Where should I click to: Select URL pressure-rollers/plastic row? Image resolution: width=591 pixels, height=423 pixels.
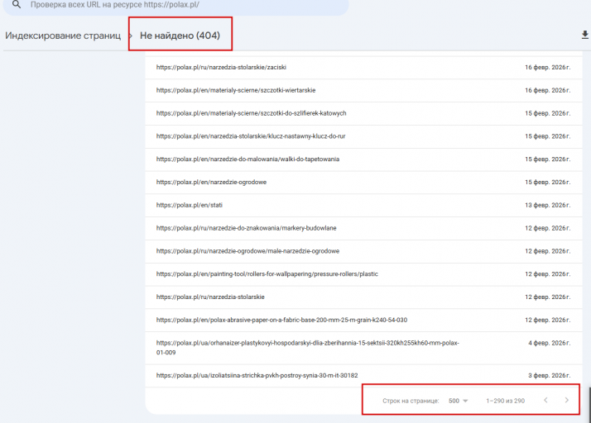(x=363, y=274)
